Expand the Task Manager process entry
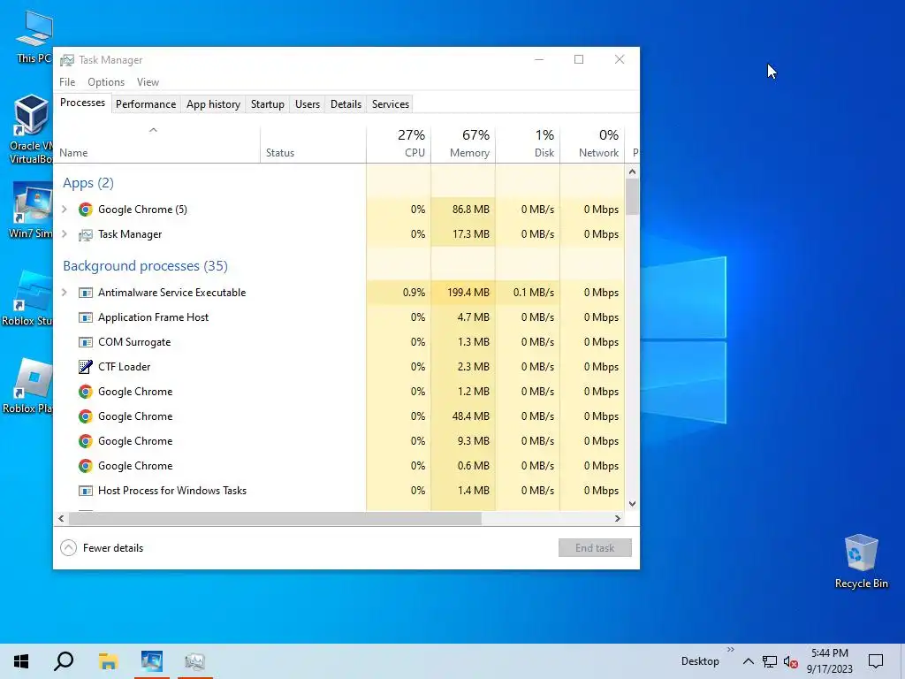The width and height of the screenshot is (905, 679). click(64, 234)
